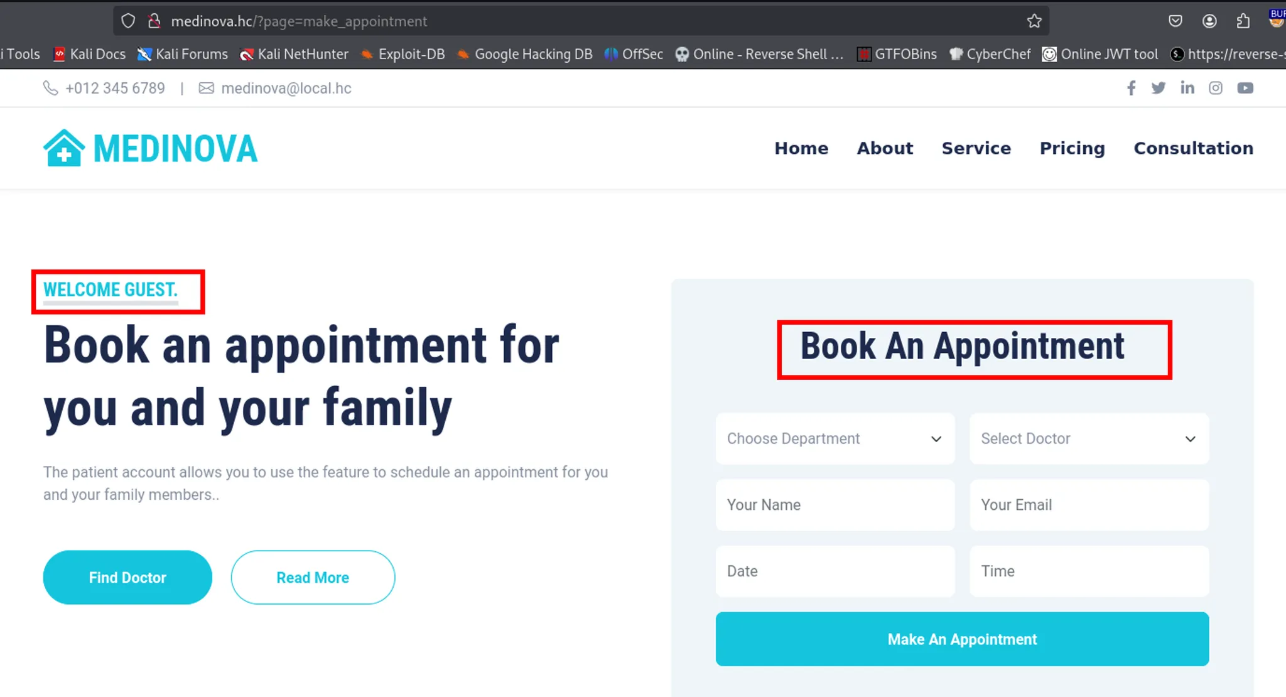
Task: Click the Facebook icon in the header
Action: [1131, 88]
